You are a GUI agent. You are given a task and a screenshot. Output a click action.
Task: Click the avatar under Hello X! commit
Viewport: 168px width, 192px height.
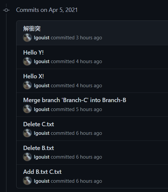(27, 85)
